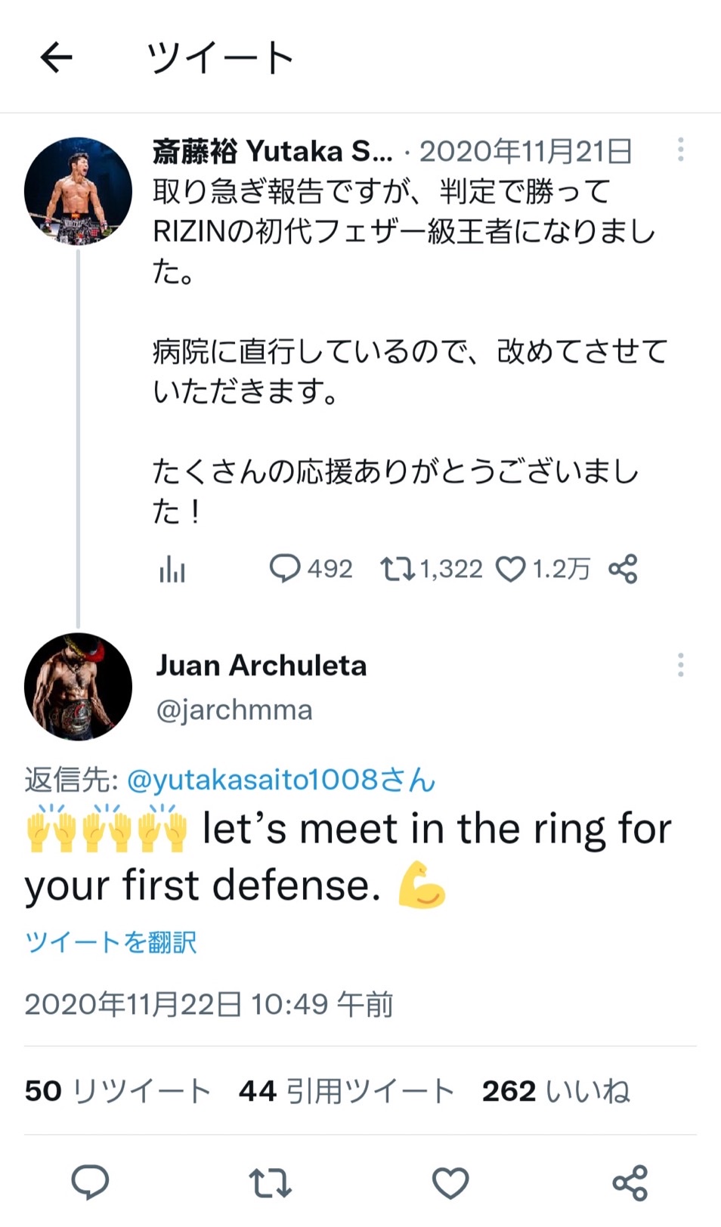The image size is (721, 1227).
Task: View the 262 いいね list
Action: [x=555, y=1091]
